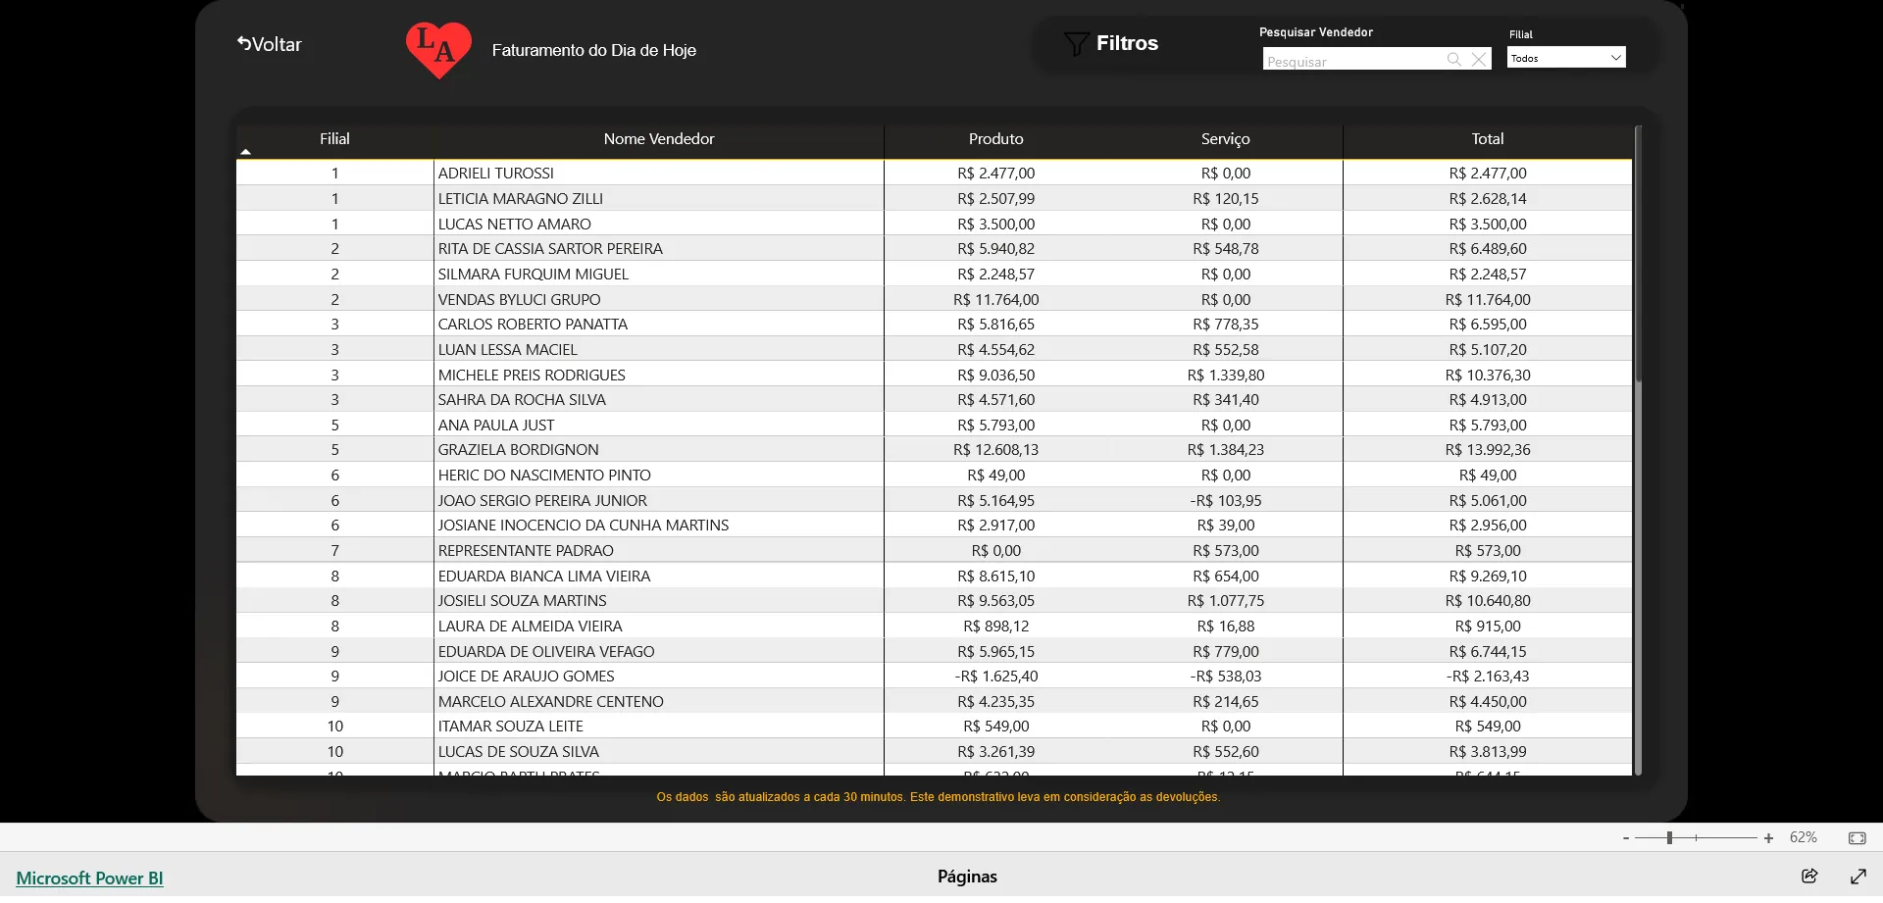Click Serviço value R$ 1.384,23
This screenshot has height=903, width=1883.
pyautogui.click(x=1226, y=450)
